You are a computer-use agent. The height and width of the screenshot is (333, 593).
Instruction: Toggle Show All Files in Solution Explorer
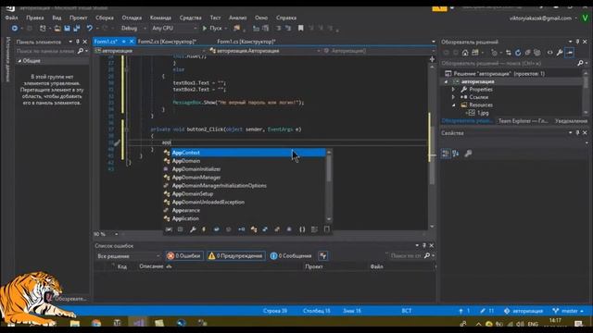pos(536,53)
